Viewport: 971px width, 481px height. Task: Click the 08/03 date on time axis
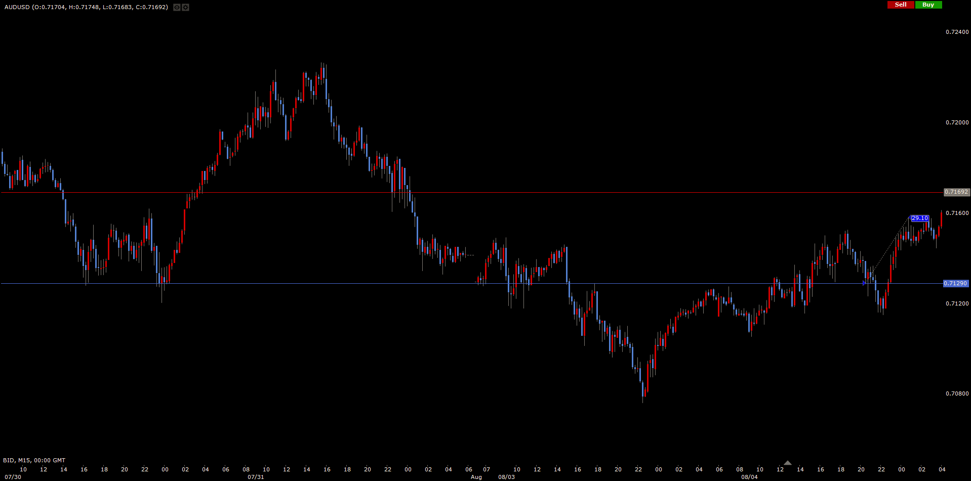[x=506, y=477]
